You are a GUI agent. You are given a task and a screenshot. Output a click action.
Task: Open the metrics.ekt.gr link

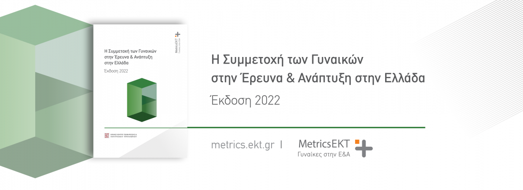(243, 145)
